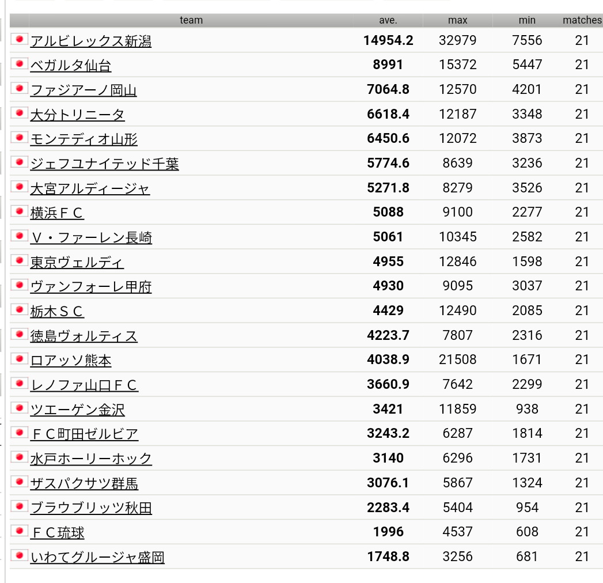603x583 pixels.
Task: Click Japan flag icon beside V・ファーレン長崎
Action: [x=19, y=236]
